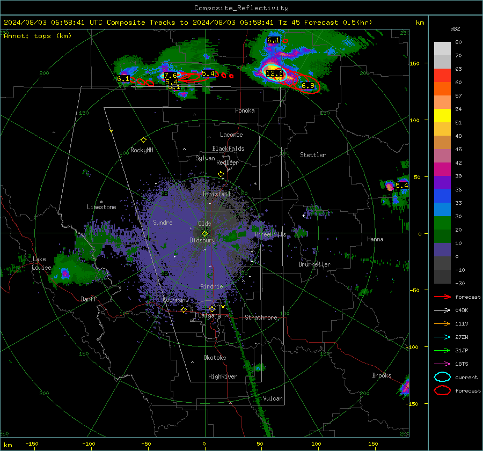The width and height of the screenshot is (483, 451).
Task: Select the Brooks label
Action: tap(382, 375)
